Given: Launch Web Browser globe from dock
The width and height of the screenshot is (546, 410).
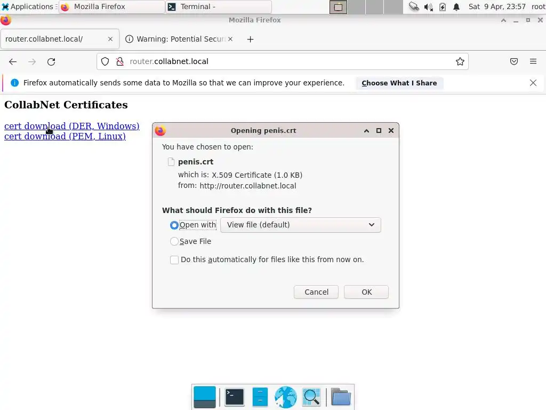Looking at the screenshot, I should click(x=286, y=397).
